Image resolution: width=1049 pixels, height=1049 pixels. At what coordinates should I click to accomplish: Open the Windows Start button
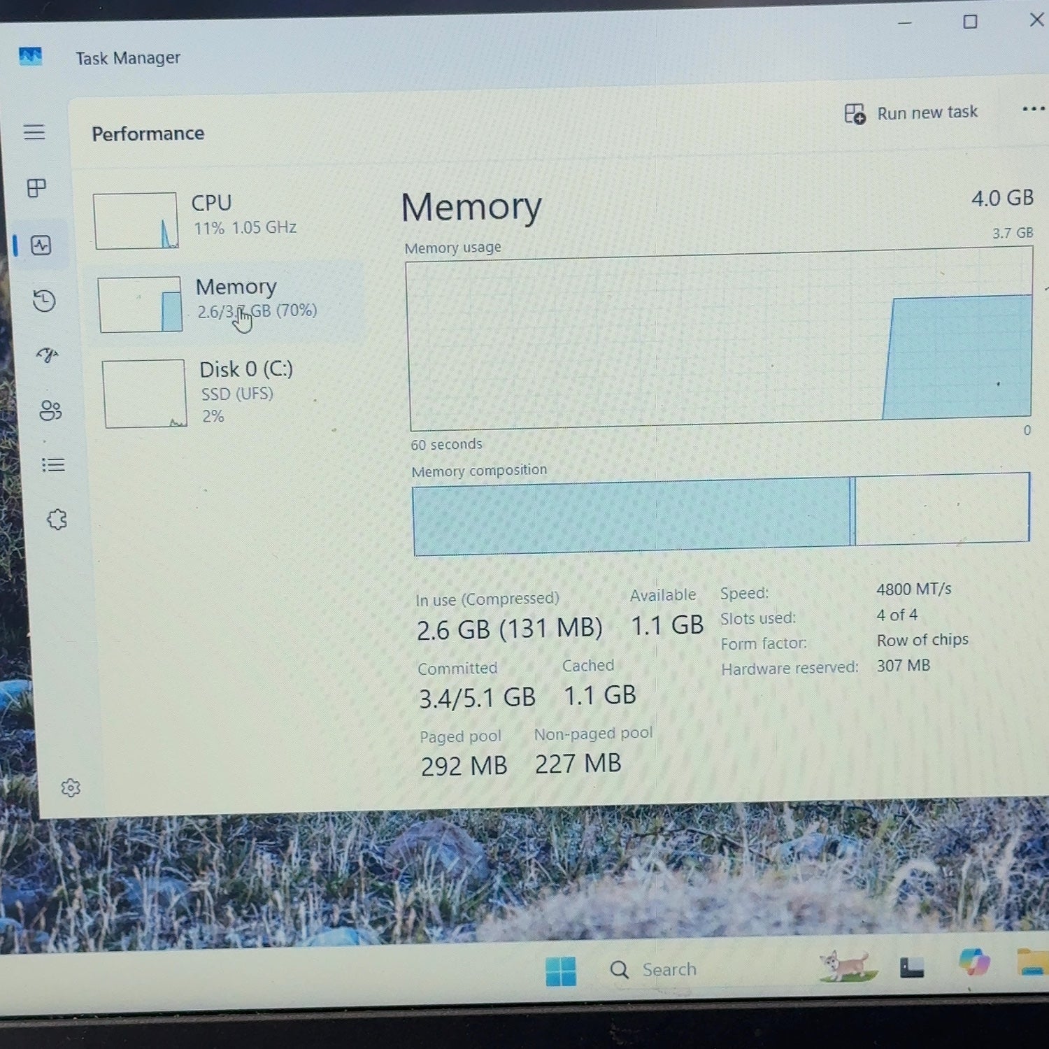[561, 971]
